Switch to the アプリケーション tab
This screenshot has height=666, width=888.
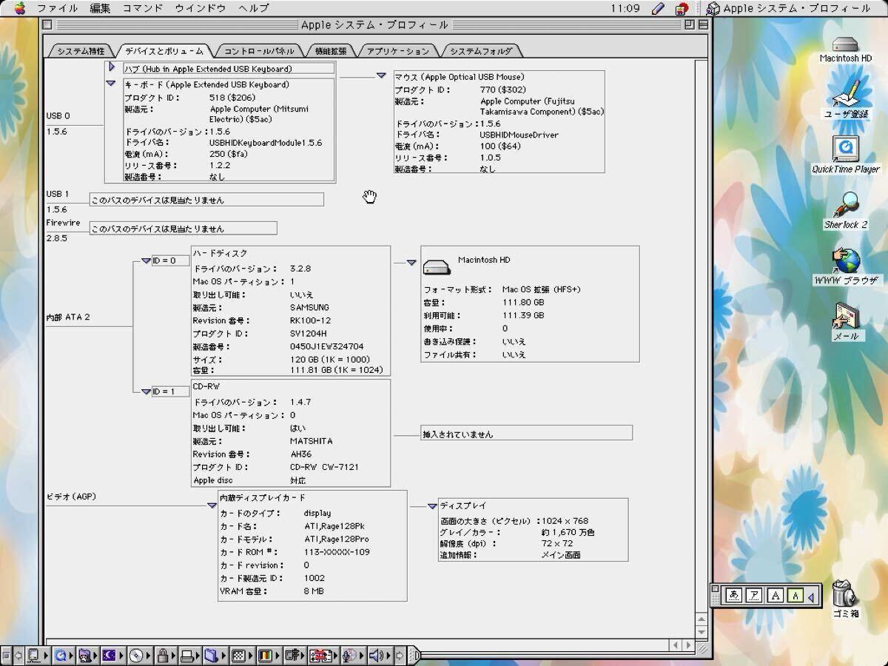[x=398, y=51]
